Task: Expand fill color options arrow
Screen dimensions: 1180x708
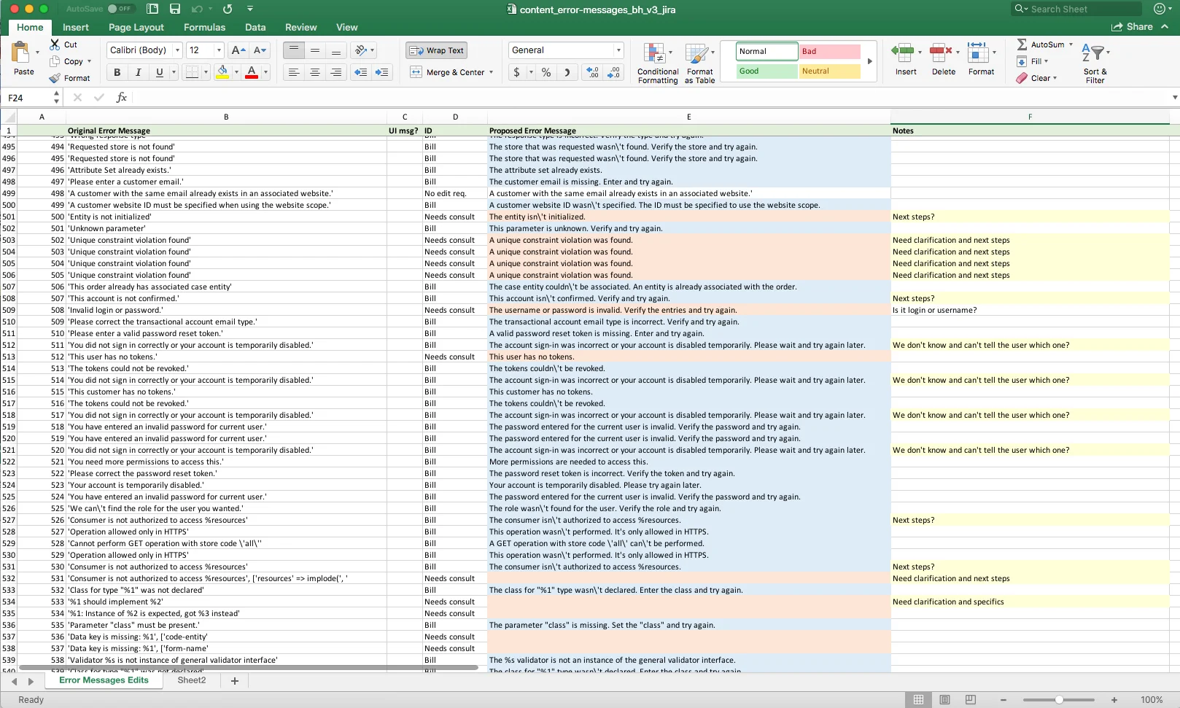Action: 236,72
